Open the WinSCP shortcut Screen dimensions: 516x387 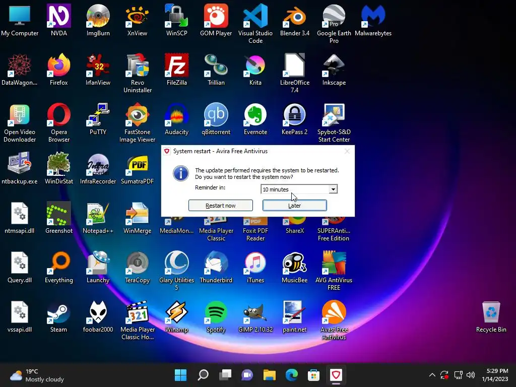coord(177,20)
